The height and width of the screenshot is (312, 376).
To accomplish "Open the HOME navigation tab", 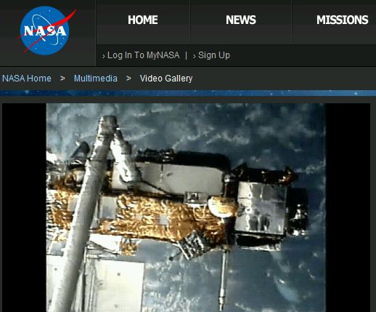I will coord(143,20).
